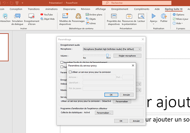This screenshot has height=133, width=190.
Task: Click the Régler microphone button
Action: (127, 56)
